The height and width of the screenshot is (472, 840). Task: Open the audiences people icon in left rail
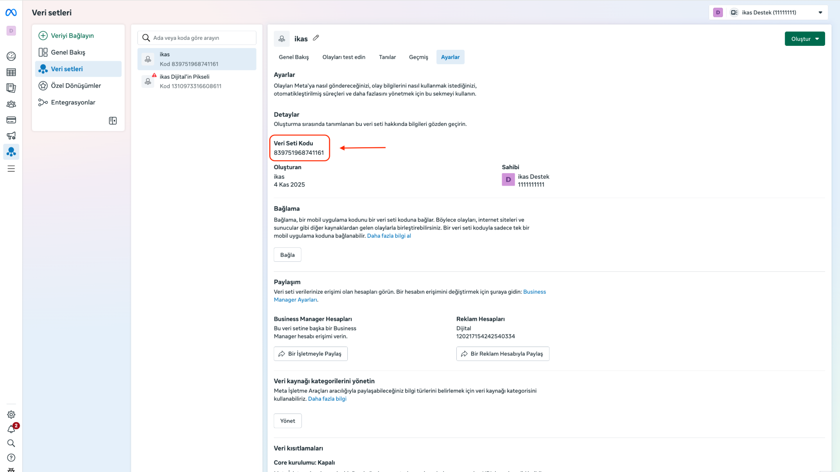[x=11, y=104]
